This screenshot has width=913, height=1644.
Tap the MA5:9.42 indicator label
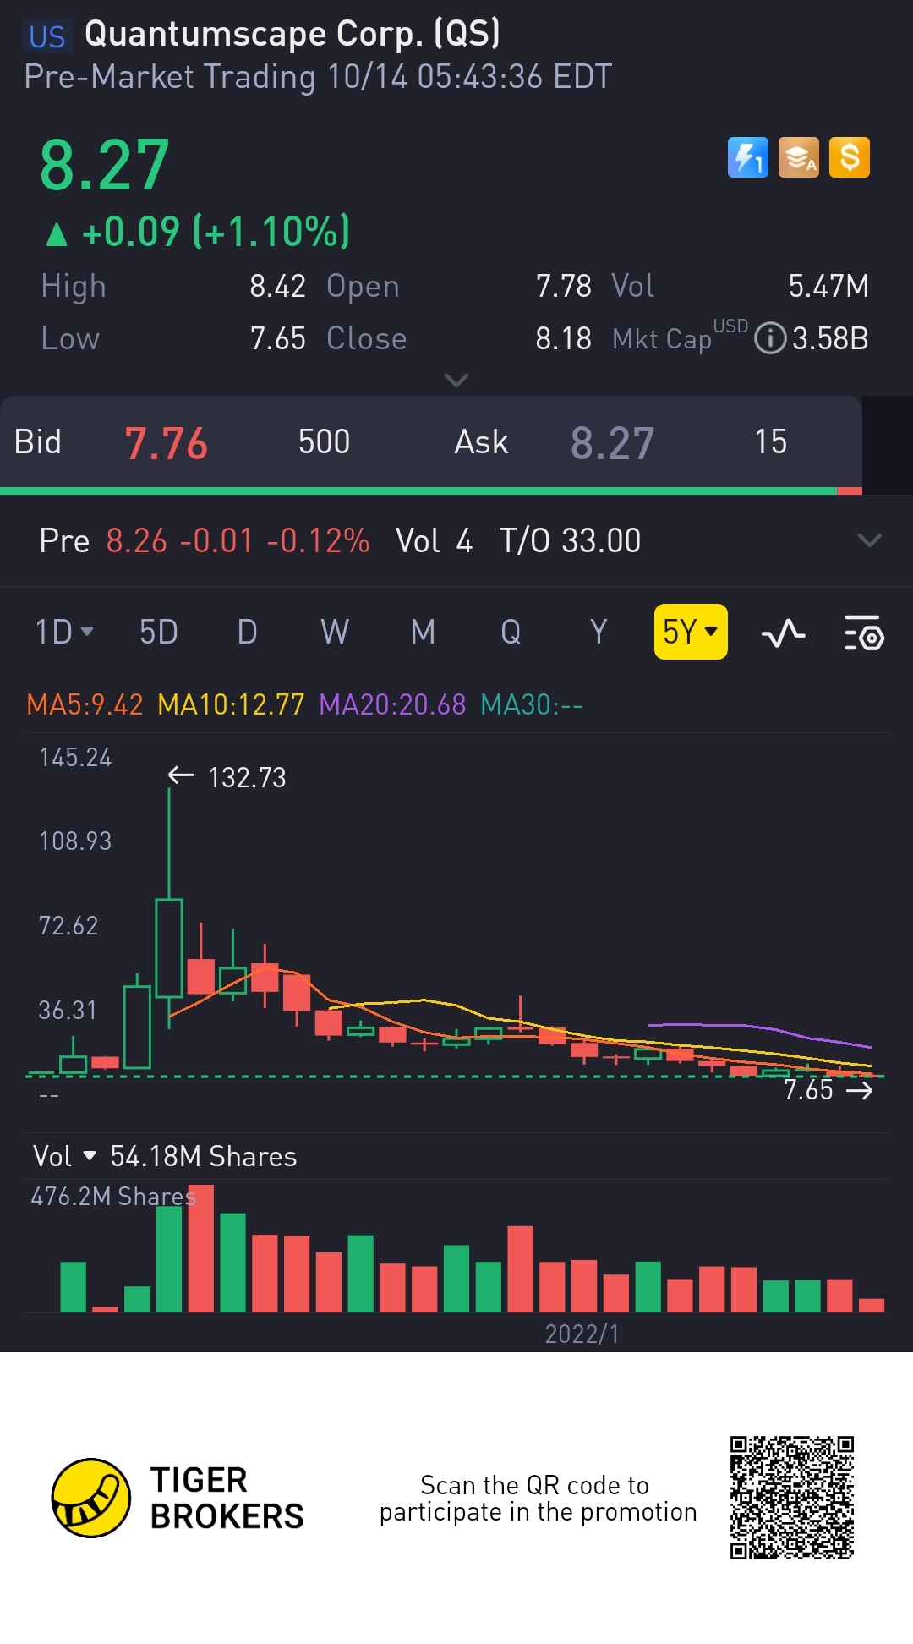(x=85, y=704)
